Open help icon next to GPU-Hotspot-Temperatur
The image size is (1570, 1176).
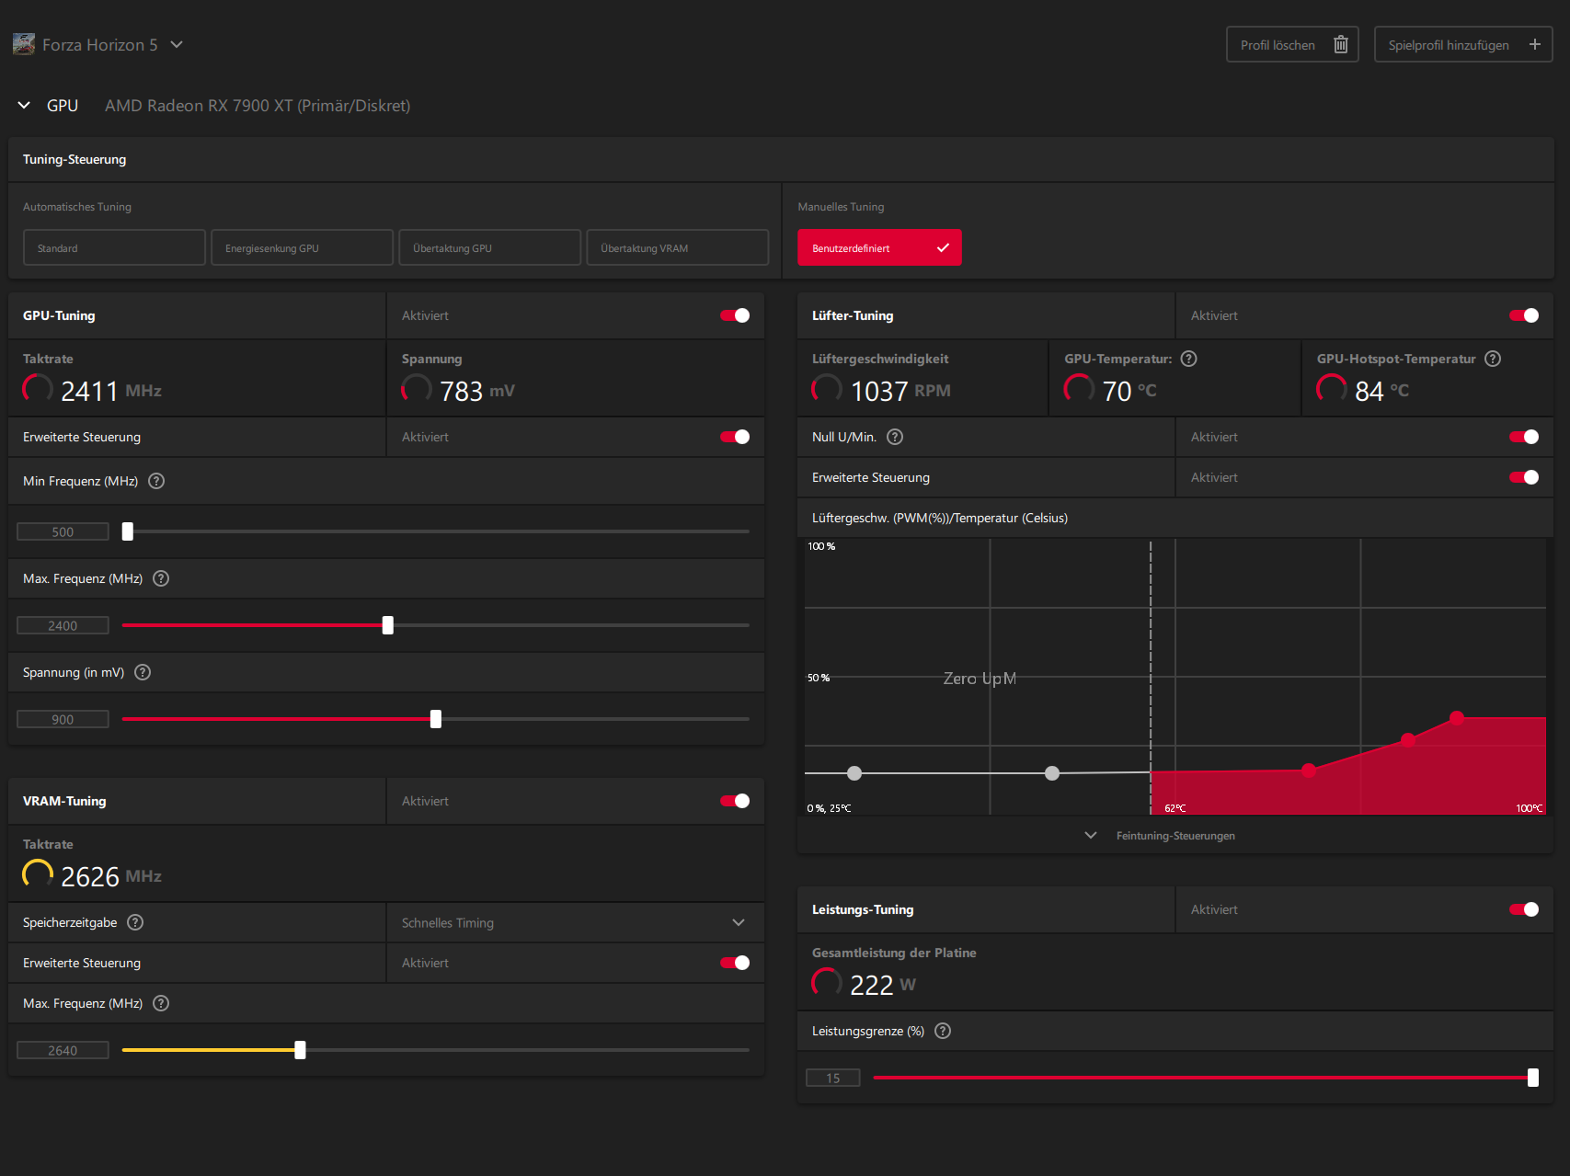tap(1493, 359)
